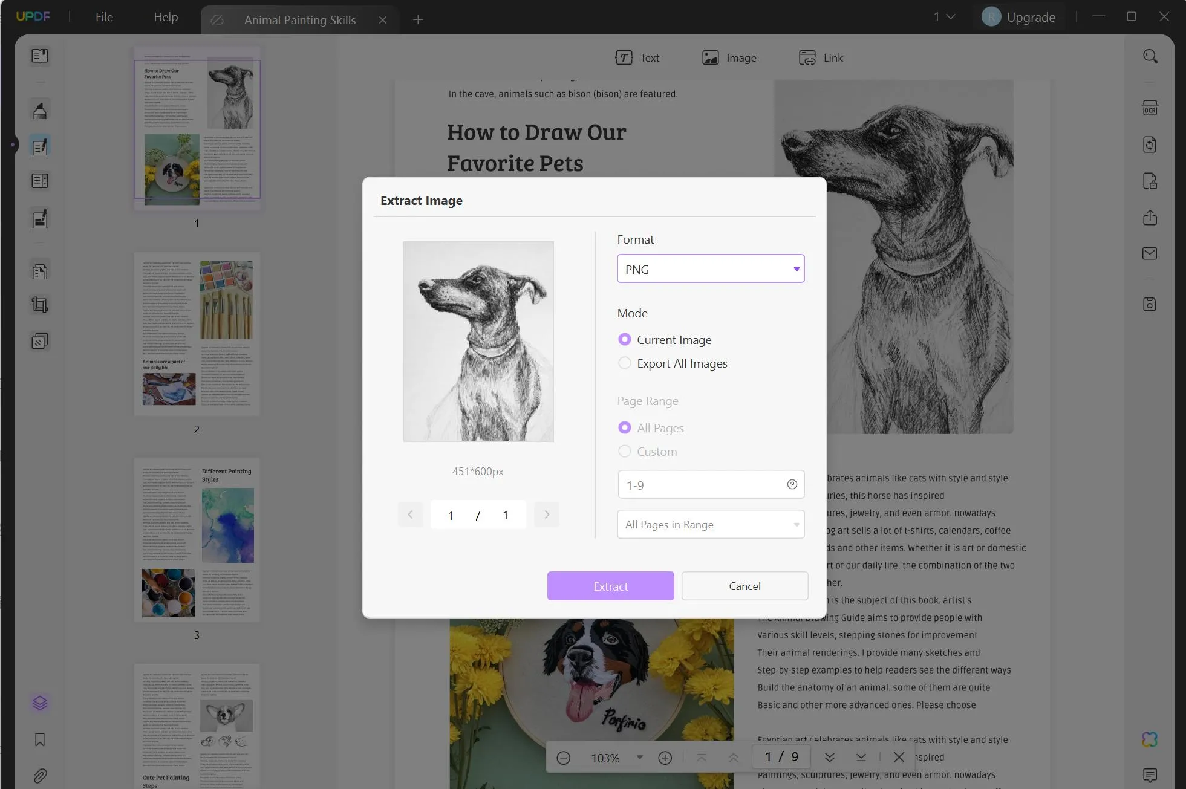The width and height of the screenshot is (1186, 789).
Task: Choose All Pages range option
Action: click(x=651, y=428)
